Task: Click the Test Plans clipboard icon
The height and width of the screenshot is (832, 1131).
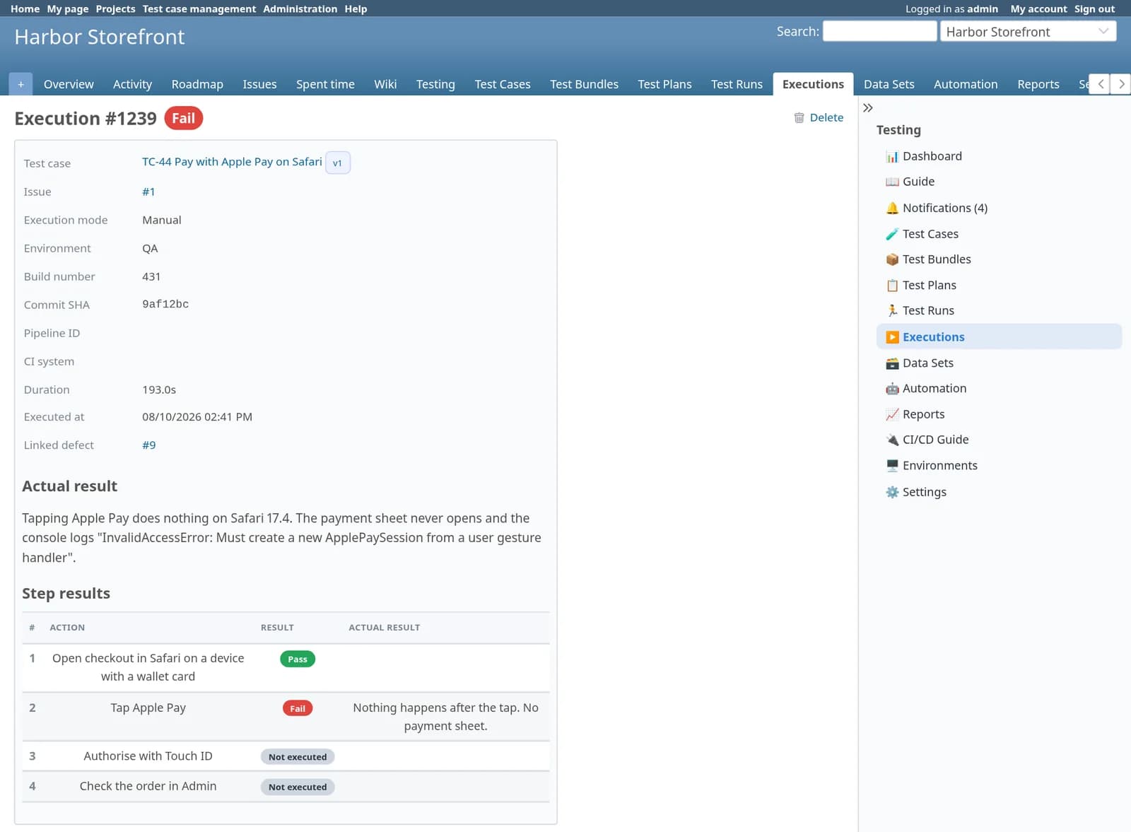Action: [892, 286]
